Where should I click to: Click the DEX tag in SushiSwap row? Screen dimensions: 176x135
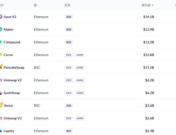tap(69, 93)
